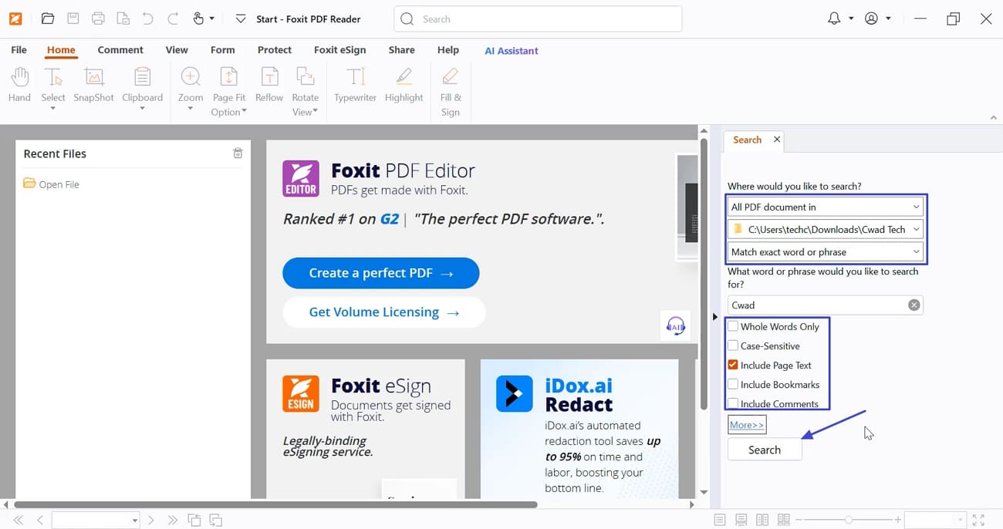The height and width of the screenshot is (529, 1003).
Task: Enable the Whole Words Only checkbox
Action: [732, 326]
